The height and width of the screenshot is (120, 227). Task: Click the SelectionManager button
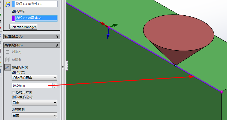(23, 27)
